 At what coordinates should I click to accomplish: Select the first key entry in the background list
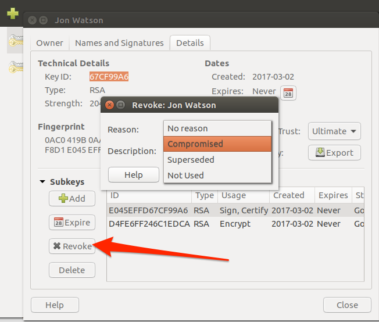click(x=16, y=40)
